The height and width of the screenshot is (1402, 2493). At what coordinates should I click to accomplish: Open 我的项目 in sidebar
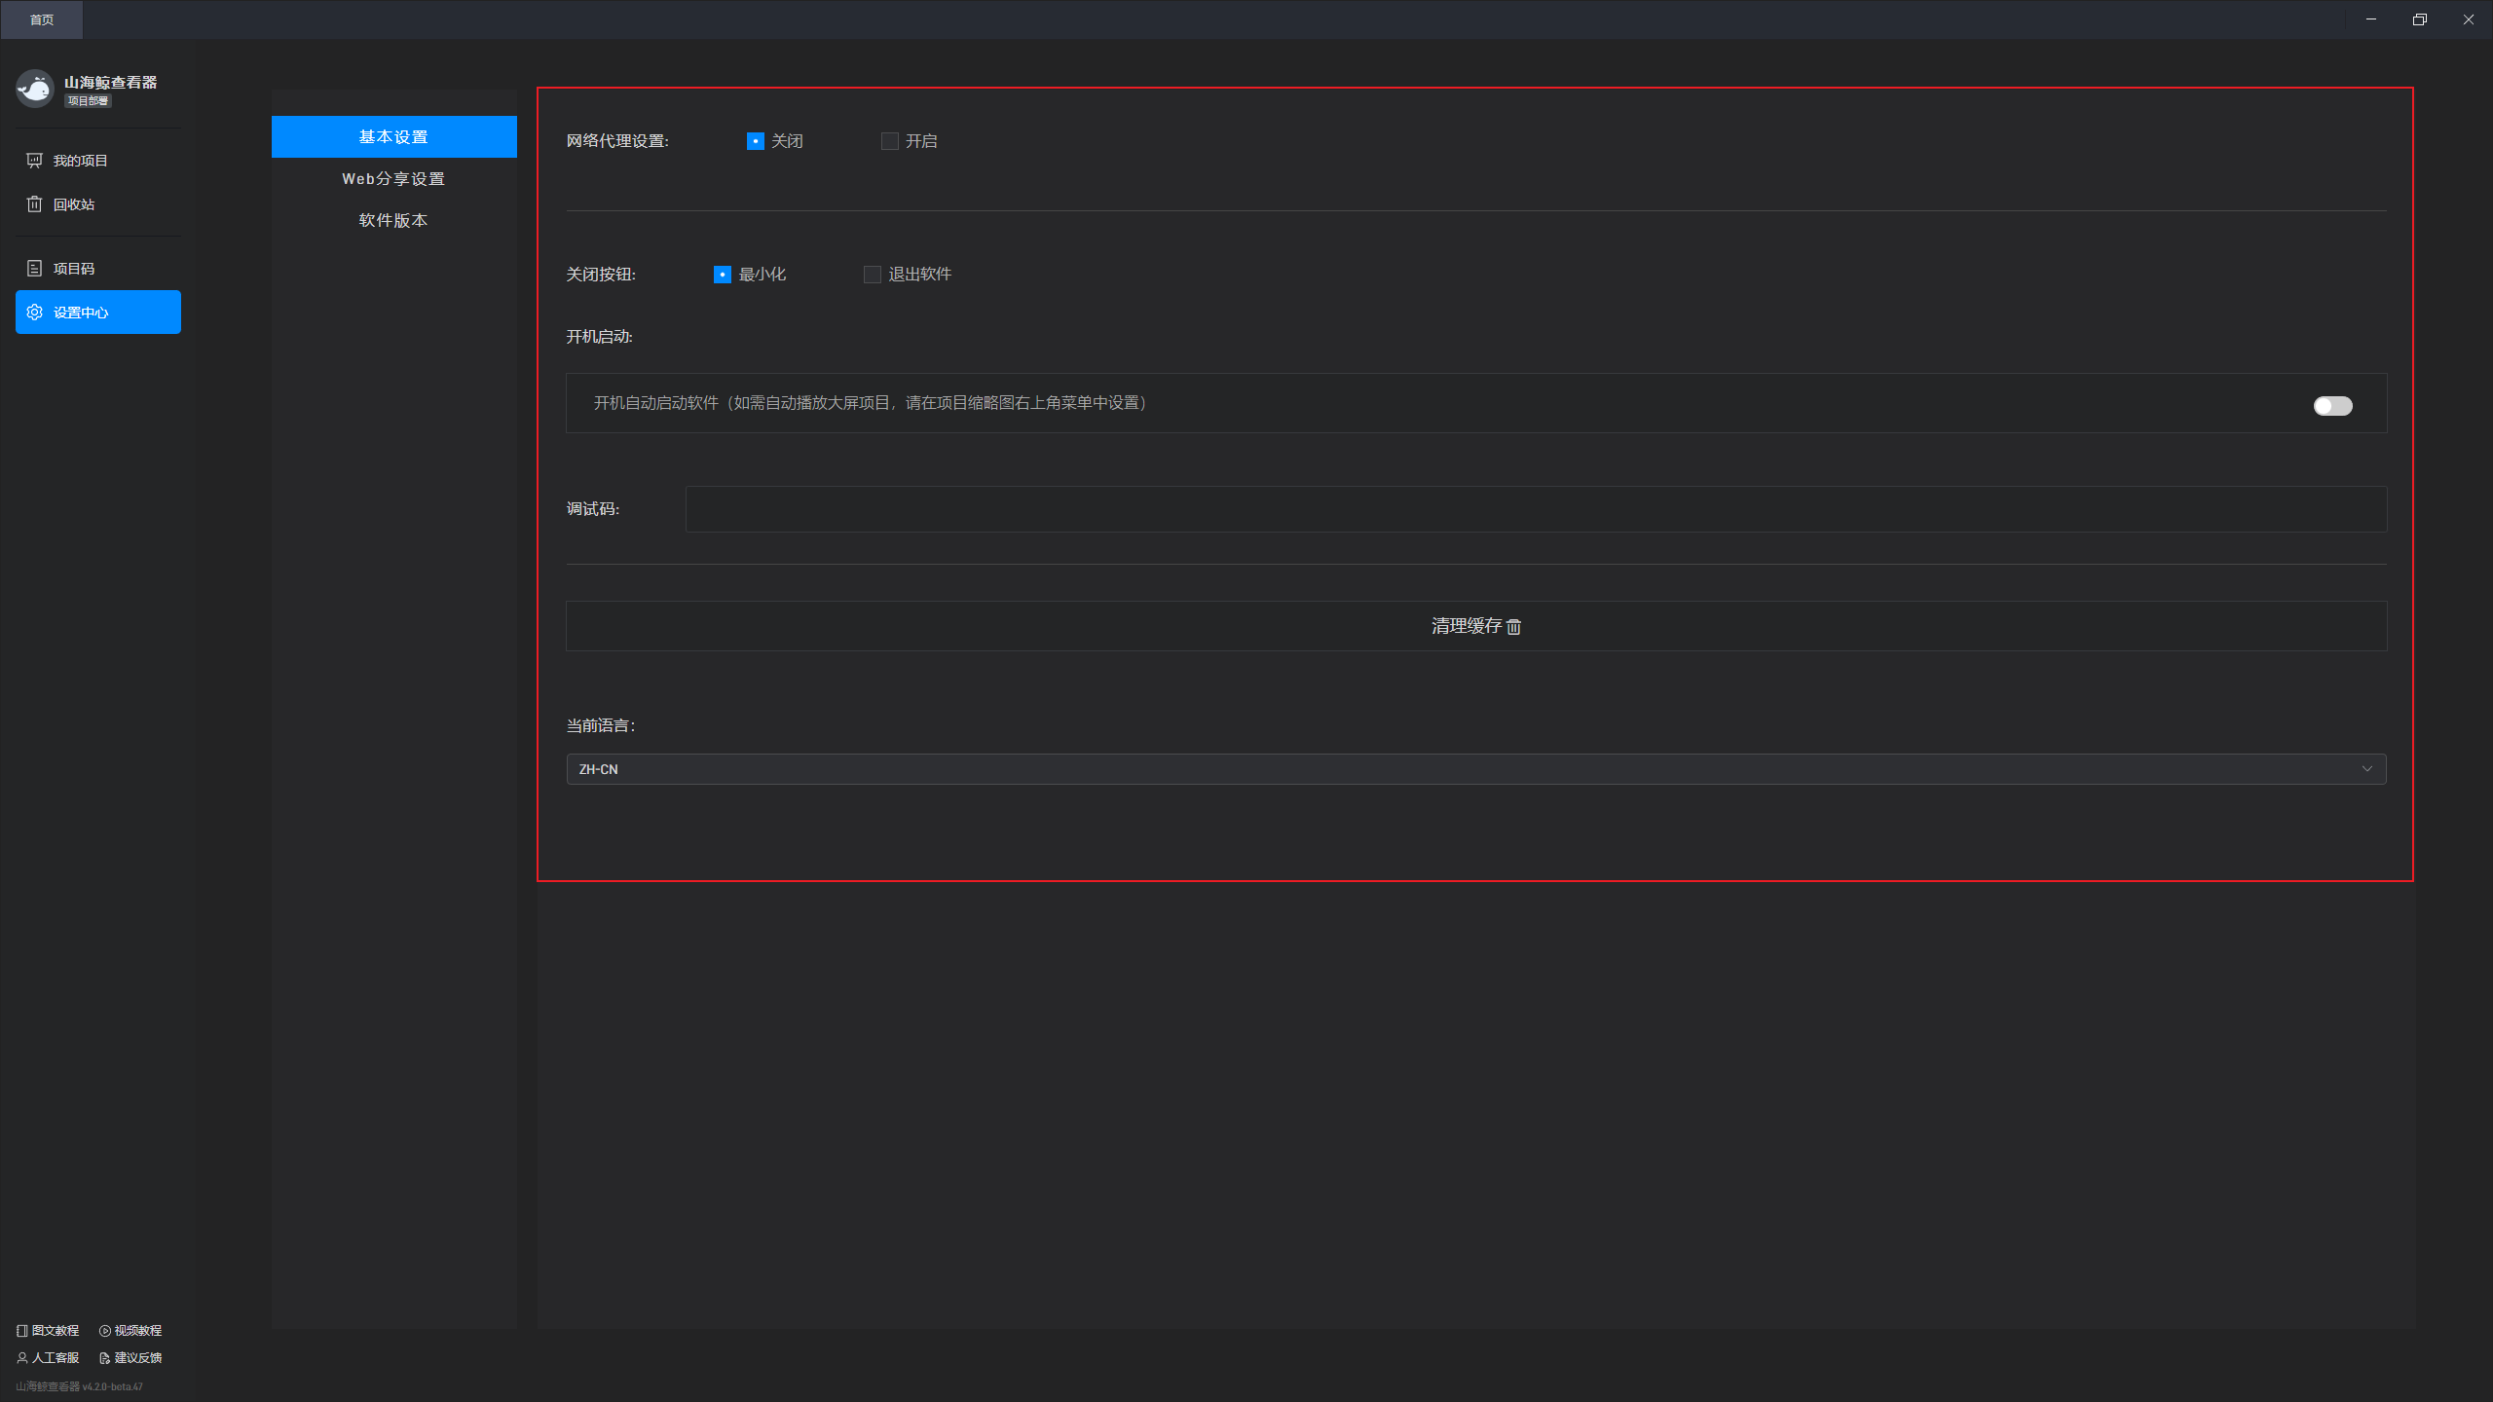click(80, 161)
